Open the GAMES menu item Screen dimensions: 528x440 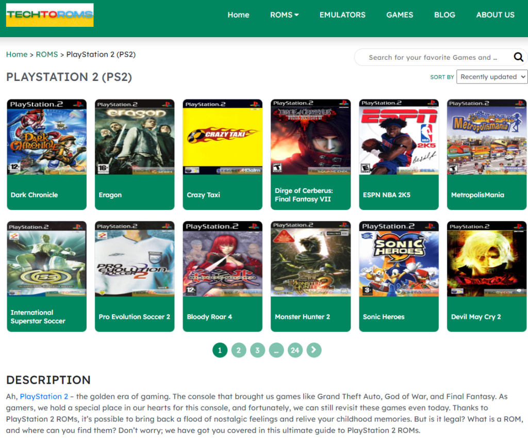400,15
